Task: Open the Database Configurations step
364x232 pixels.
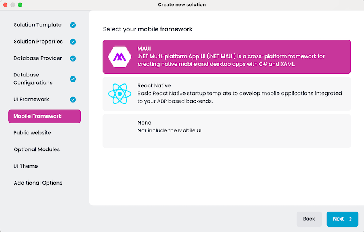Action: (x=33, y=79)
